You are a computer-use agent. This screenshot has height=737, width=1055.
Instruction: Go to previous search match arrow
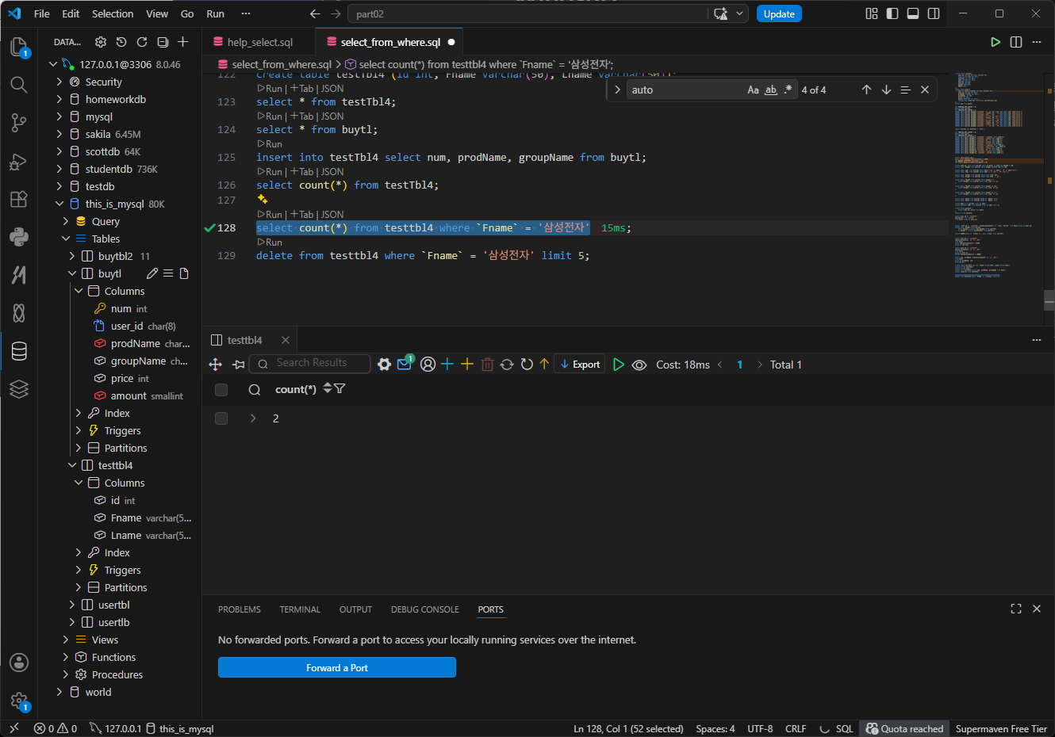(866, 90)
